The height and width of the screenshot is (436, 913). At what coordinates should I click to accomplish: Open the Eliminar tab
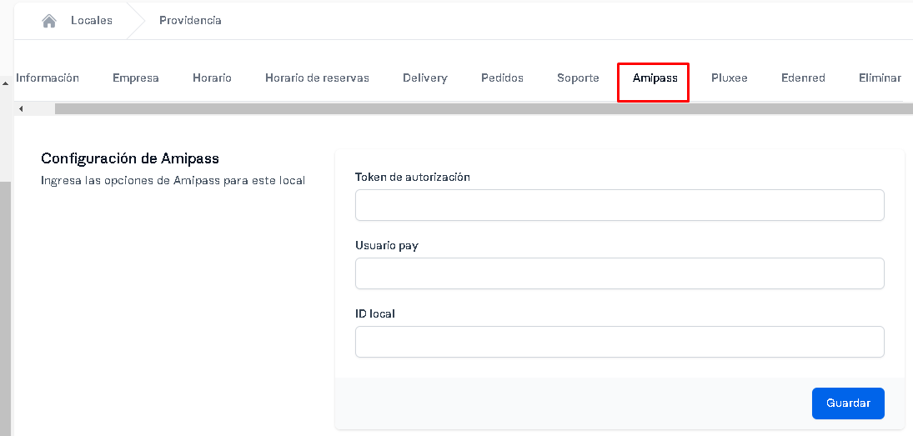pos(880,78)
